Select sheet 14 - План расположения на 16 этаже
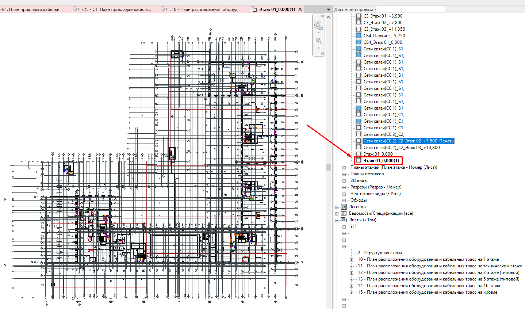The width and height of the screenshot is (525, 309). [429, 286]
